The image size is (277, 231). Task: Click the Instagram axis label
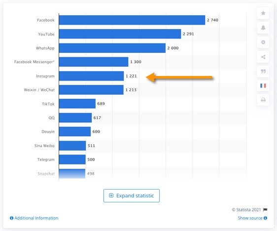[x=45, y=76]
